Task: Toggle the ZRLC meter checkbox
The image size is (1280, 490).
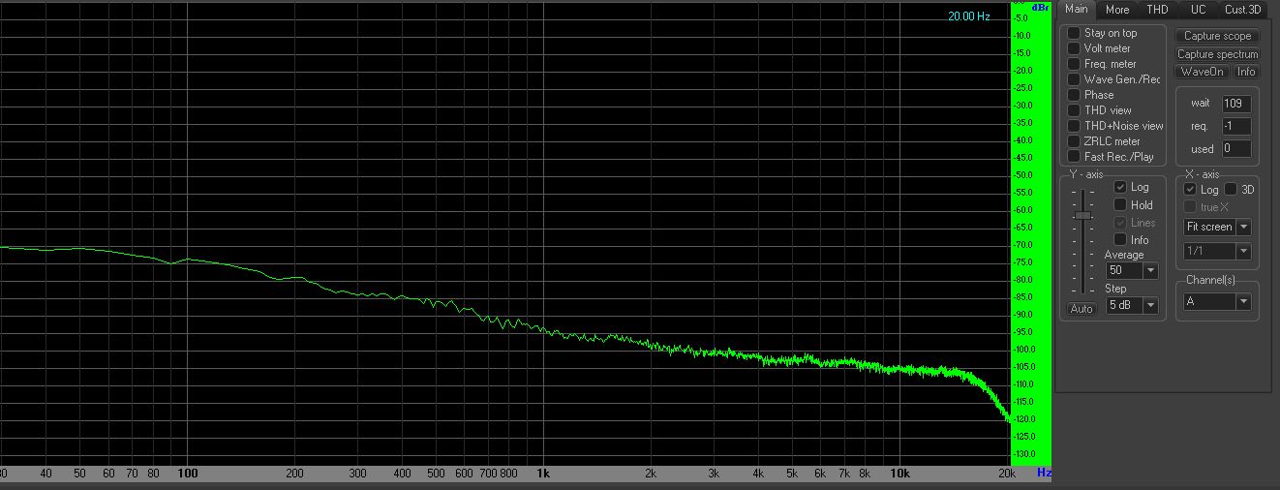Action: pos(1074,141)
